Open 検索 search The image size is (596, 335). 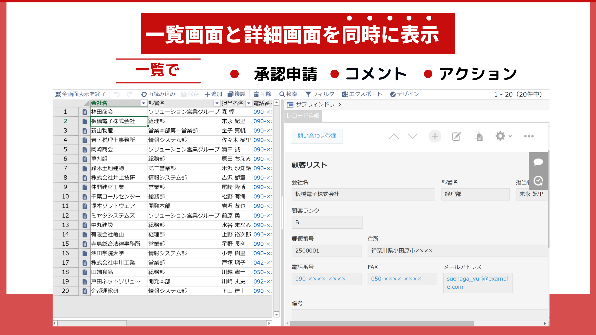point(288,94)
